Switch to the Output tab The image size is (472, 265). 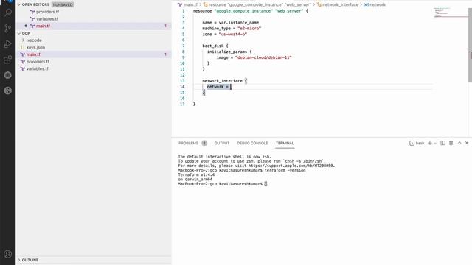coord(222,143)
